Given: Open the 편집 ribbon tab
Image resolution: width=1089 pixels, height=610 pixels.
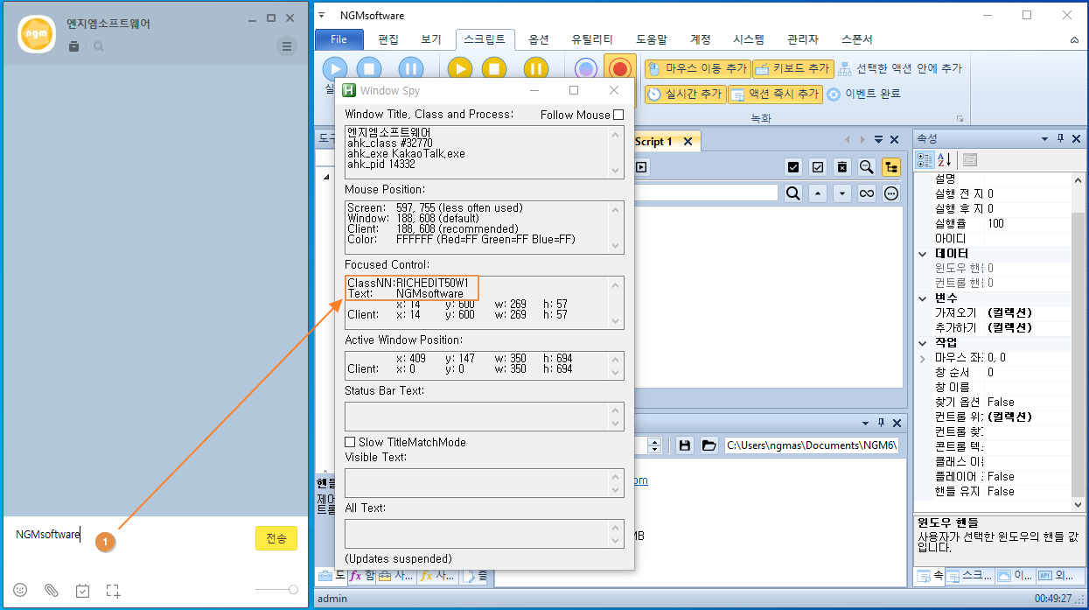Looking at the screenshot, I should click(388, 39).
